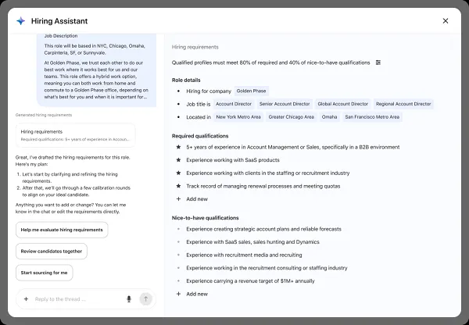Click the plus attachment icon in reply box
Viewport: 469px width, 325px height.
click(26, 298)
